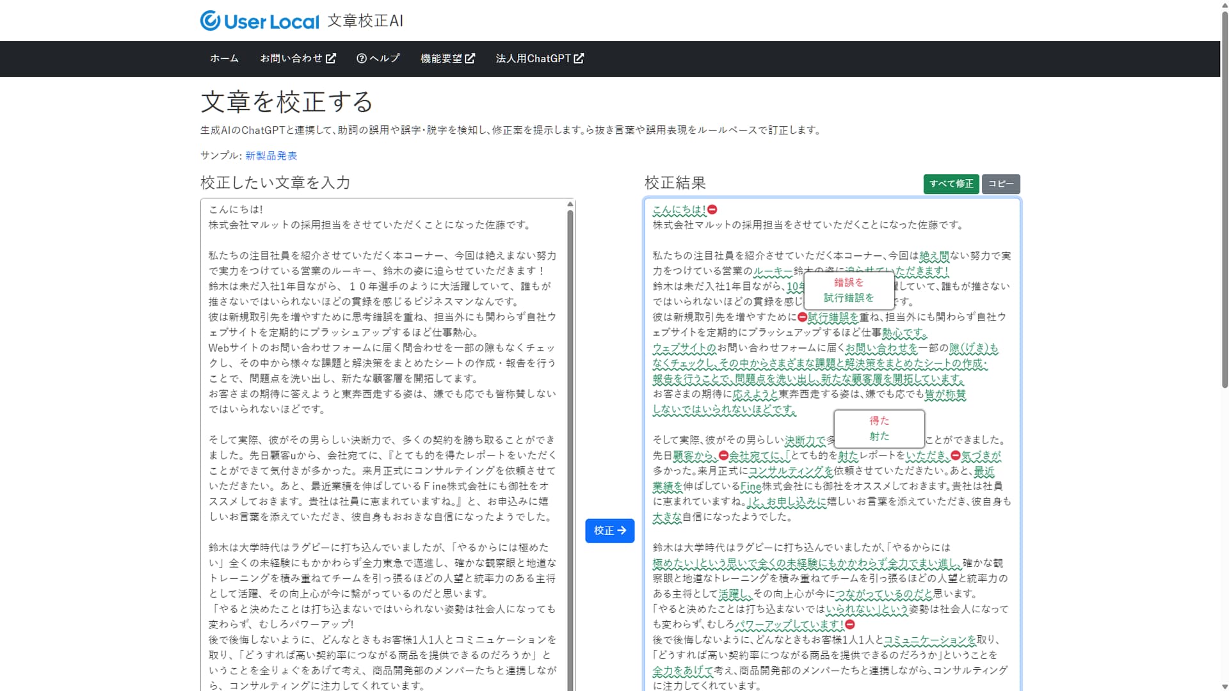Open 機能要望 external link
The height and width of the screenshot is (691, 1229).
447,58
